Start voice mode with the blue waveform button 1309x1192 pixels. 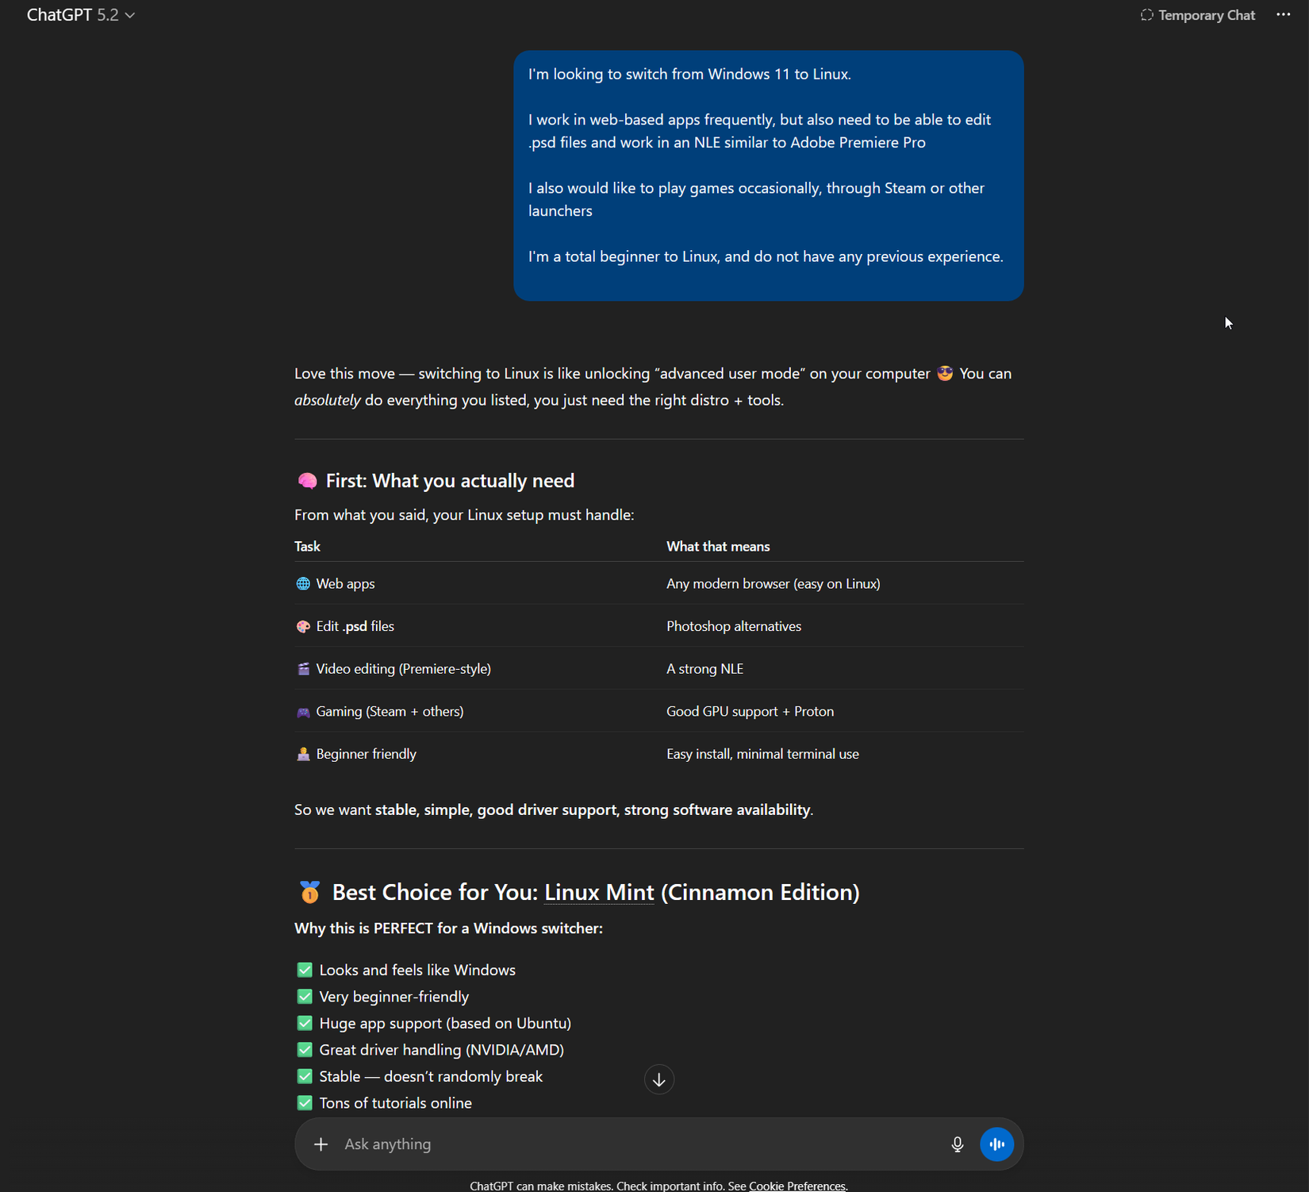point(996,1144)
